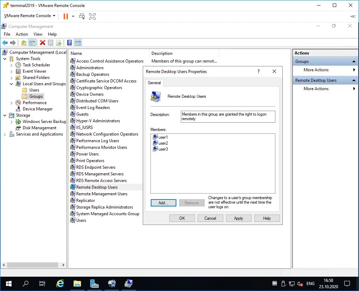Click the taskbar volume muted icon
359x291 pixels.
click(300, 284)
